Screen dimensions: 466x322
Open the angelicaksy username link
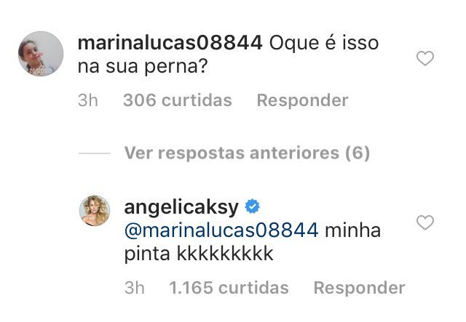point(181,207)
